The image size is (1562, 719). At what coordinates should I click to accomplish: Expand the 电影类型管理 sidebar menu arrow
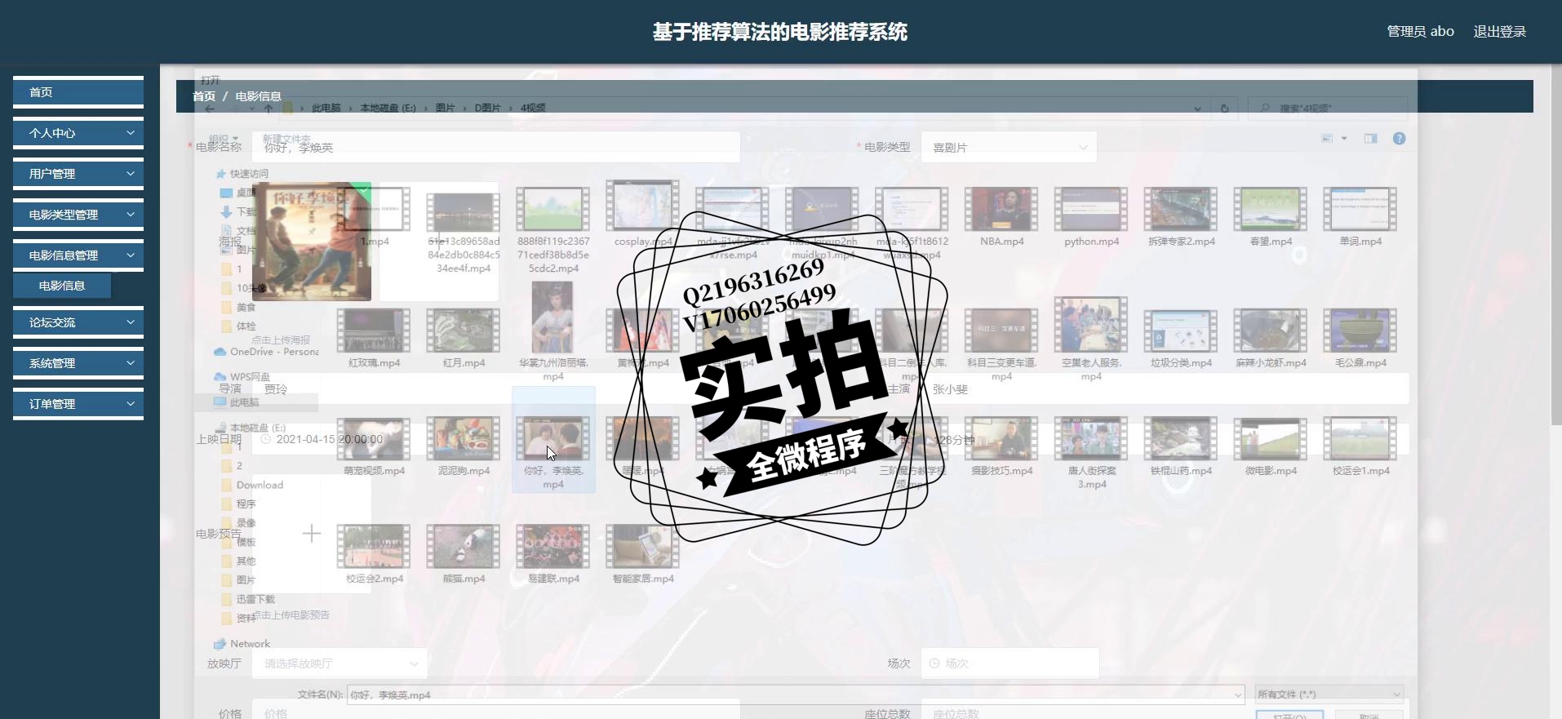point(131,215)
